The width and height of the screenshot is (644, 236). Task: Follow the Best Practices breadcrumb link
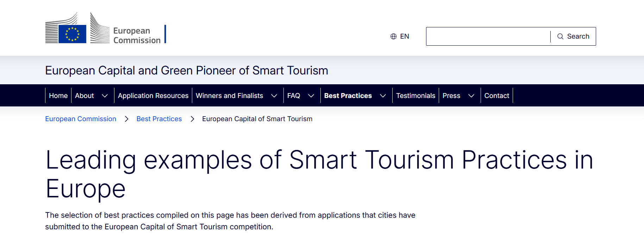[x=159, y=119]
